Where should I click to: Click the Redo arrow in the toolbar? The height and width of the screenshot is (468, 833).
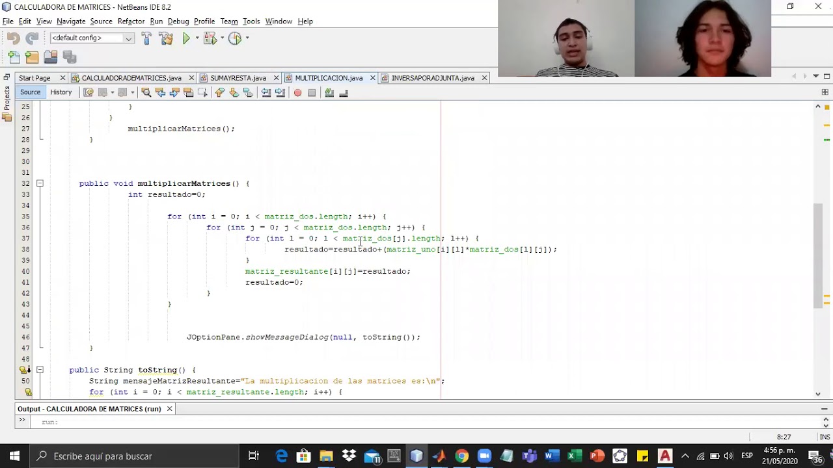pos(32,39)
